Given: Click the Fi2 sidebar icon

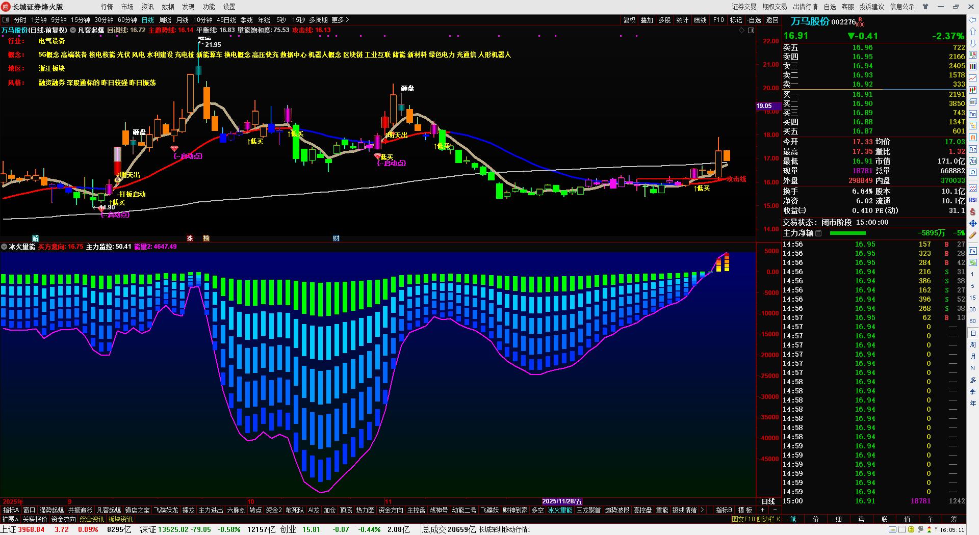Looking at the screenshot, I should click(973, 149).
